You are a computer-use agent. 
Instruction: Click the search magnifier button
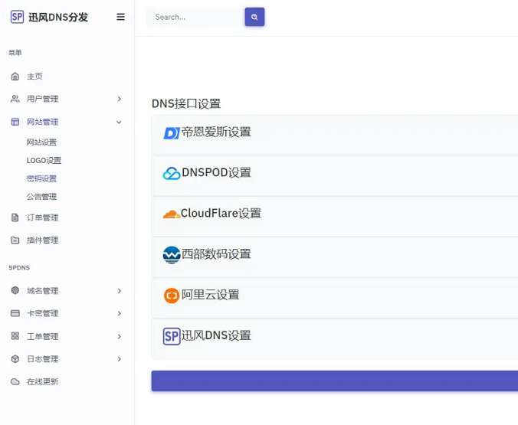[254, 17]
